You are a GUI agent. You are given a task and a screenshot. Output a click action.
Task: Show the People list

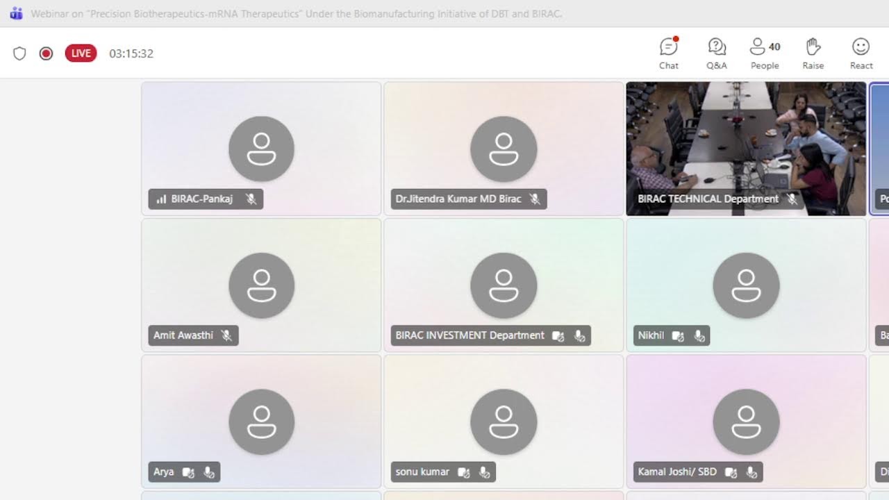[x=765, y=53]
